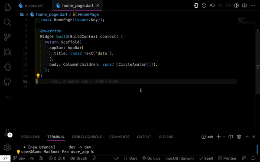Click the device selector icon in editor toolbar

[x=196, y=6]
